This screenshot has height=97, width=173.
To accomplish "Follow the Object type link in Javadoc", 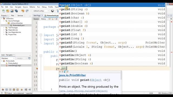I will (96, 80).
